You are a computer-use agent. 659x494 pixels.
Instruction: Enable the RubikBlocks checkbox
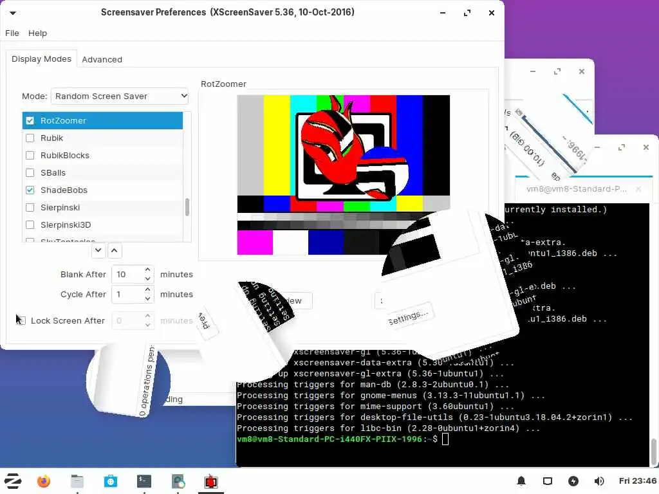click(30, 156)
